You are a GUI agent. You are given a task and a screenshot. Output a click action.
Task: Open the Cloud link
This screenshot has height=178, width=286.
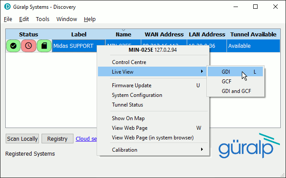86,139
